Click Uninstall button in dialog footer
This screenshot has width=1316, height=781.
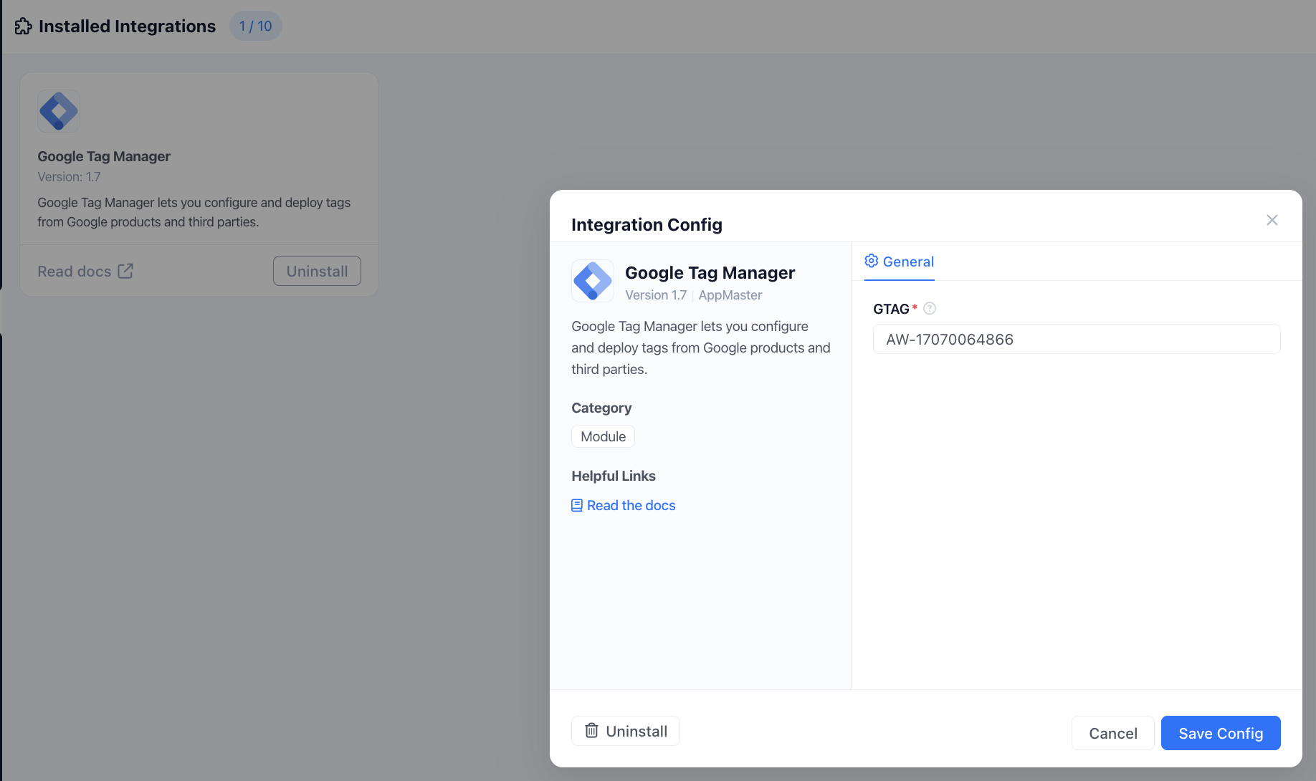coord(626,731)
